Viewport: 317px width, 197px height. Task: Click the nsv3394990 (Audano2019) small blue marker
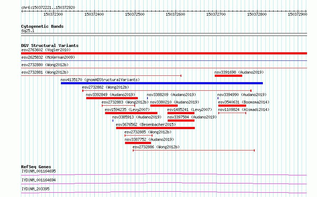(218, 98)
